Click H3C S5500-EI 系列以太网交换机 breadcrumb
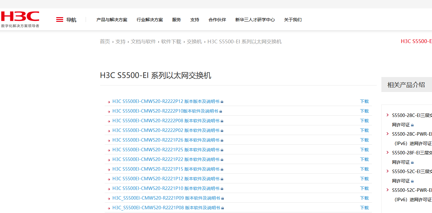This screenshot has width=432, height=213. tap(244, 41)
